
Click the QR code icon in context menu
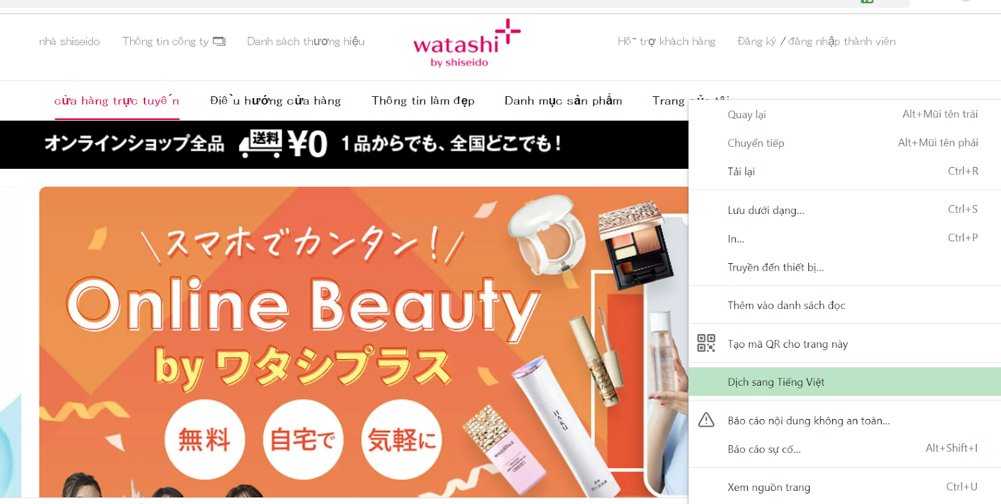point(706,343)
